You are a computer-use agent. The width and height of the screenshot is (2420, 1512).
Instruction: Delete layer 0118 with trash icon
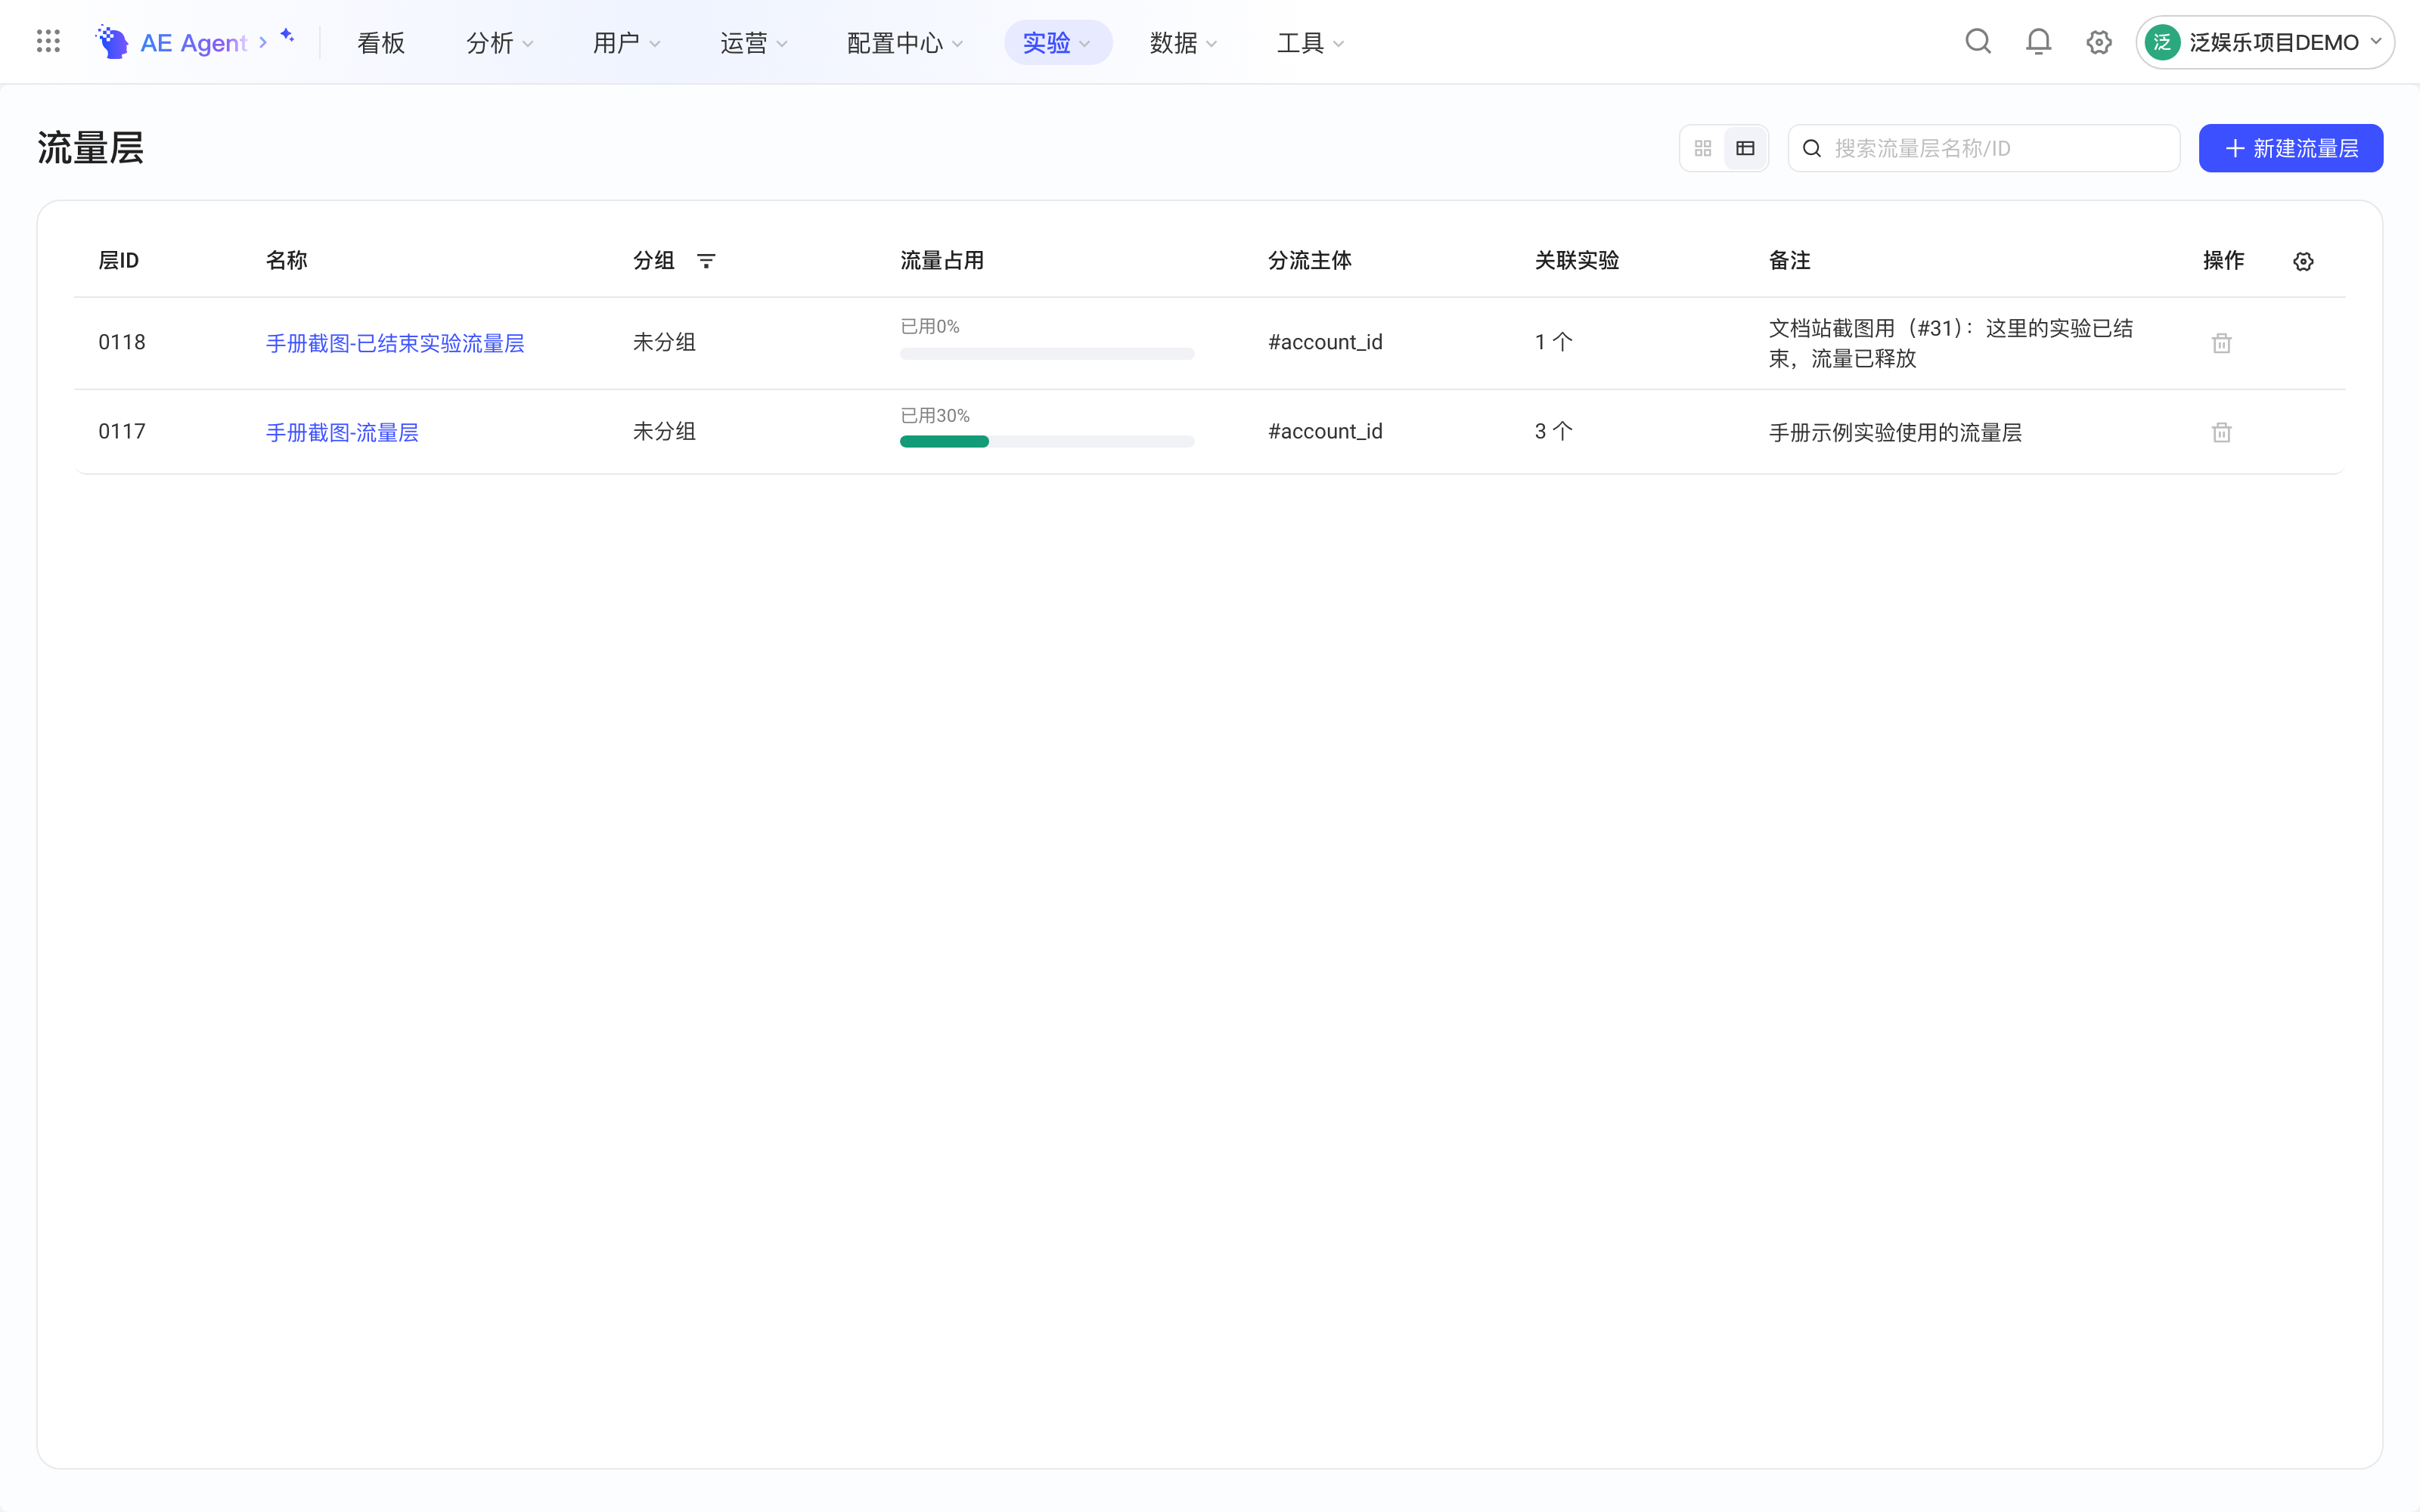2221,343
